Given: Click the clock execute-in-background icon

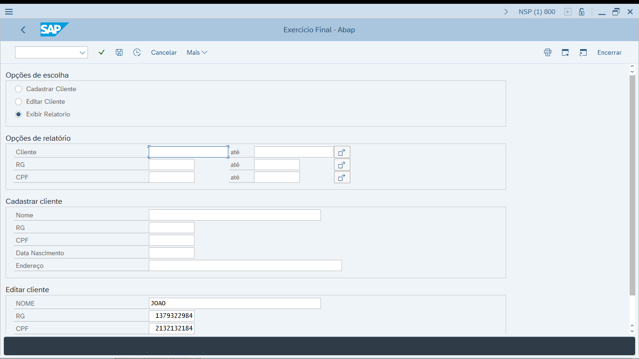Looking at the screenshot, I should (137, 52).
